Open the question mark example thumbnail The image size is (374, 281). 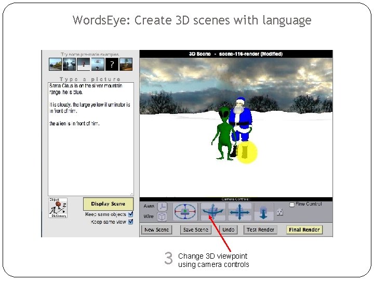pyautogui.click(x=112, y=65)
